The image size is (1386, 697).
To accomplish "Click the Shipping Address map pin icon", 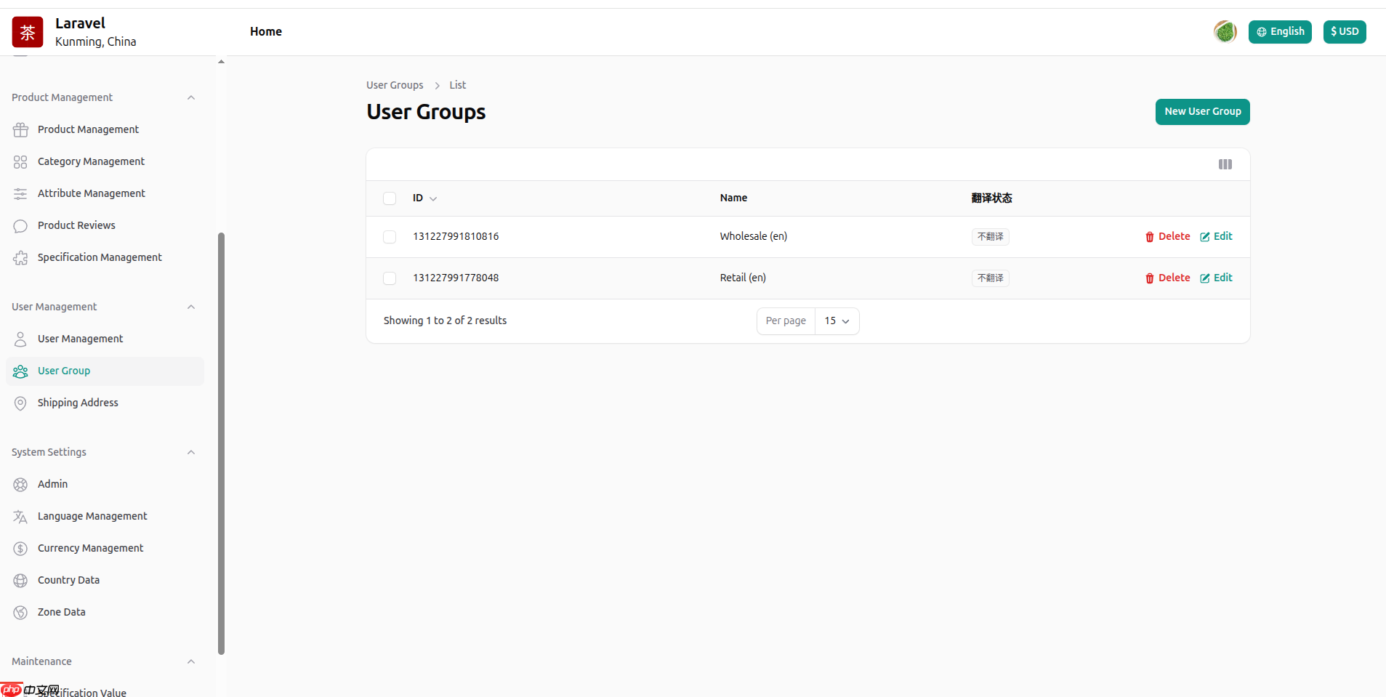I will coord(20,403).
